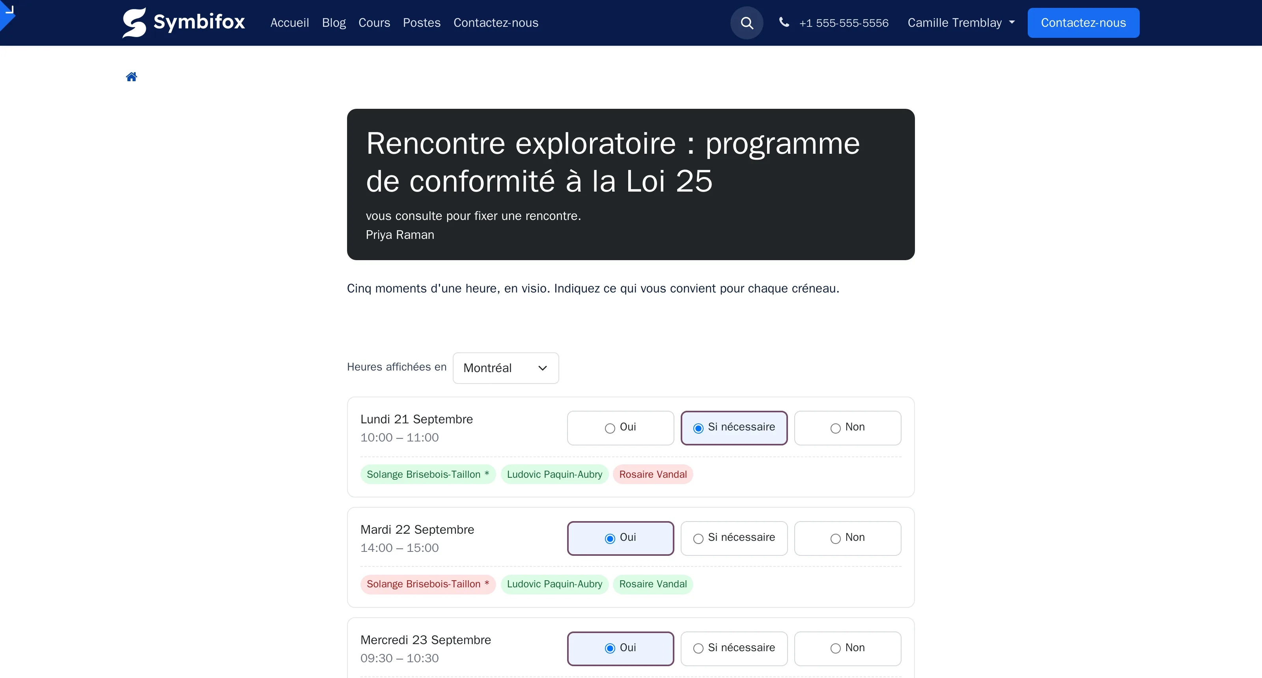Click the Symbifox logo
The height and width of the screenshot is (678, 1262).
click(183, 22)
